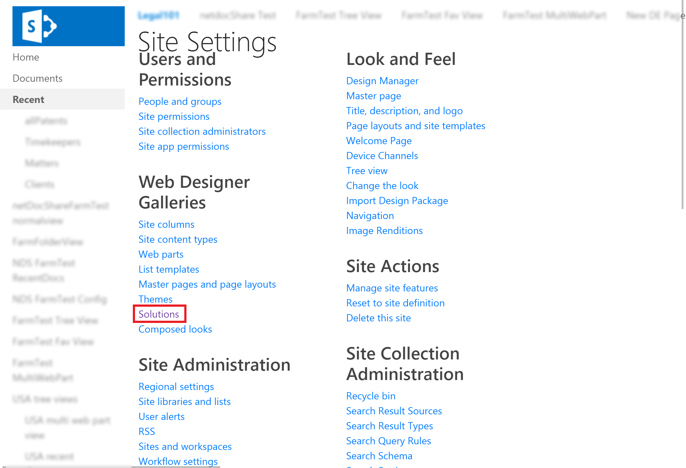Open Search Query Rules link
This screenshot has width=686, height=468.
389,441
